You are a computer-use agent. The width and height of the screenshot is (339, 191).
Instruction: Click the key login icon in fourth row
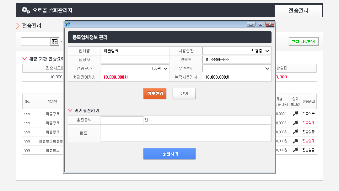(x=295, y=141)
